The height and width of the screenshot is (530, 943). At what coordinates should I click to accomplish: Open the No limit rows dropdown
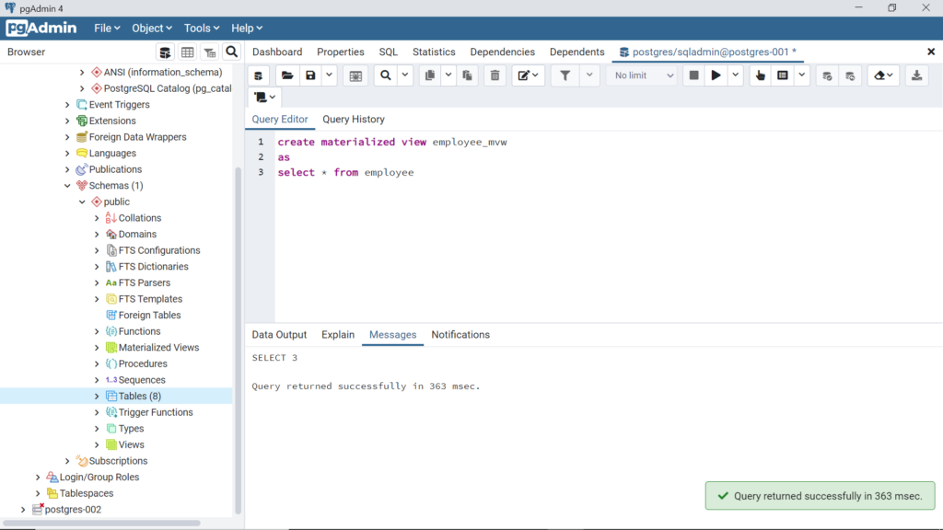[x=640, y=75]
